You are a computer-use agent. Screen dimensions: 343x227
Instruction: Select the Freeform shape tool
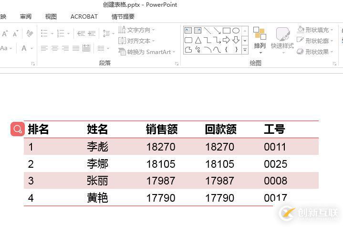point(188,50)
